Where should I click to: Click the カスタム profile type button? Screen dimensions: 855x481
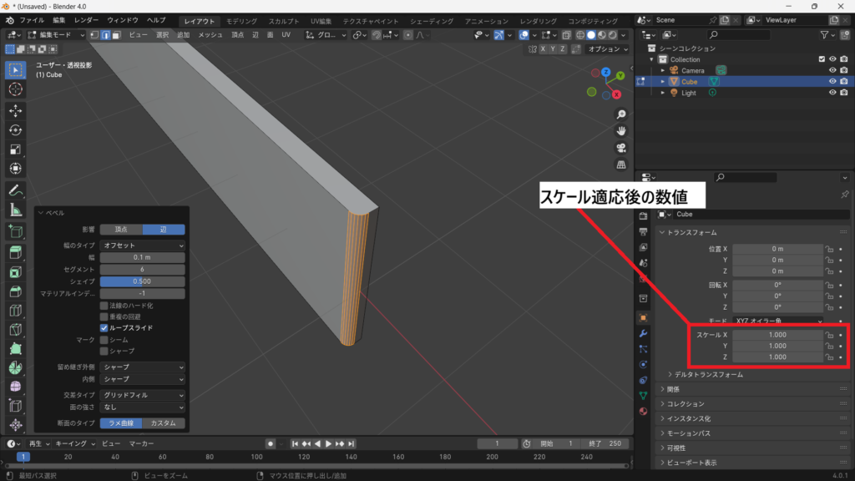tap(164, 423)
